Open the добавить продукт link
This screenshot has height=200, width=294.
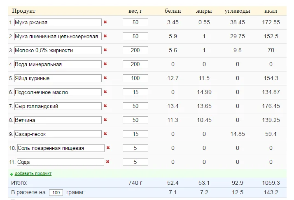point(33,173)
